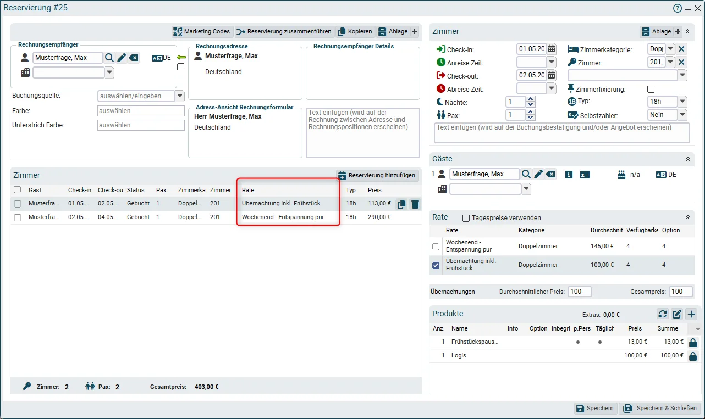Copy the 113,00 € room row
Image resolution: width=705 pixels, height=419 pixels.
click(x=401, y=204)
